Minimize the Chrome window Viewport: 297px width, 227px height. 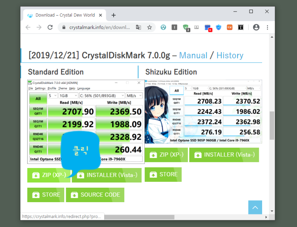(x=235, y=11)
